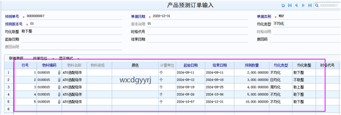The image size is (341, 115).
Task: Open the header 均化类型 field showing 不均化
Action: click(306, 24)
